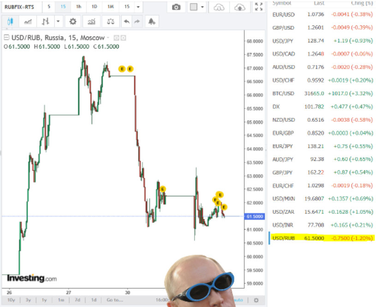The height and width of the screenshot is (307, 376).
Task: Select the 1M interval
Action: click(111, 7)
